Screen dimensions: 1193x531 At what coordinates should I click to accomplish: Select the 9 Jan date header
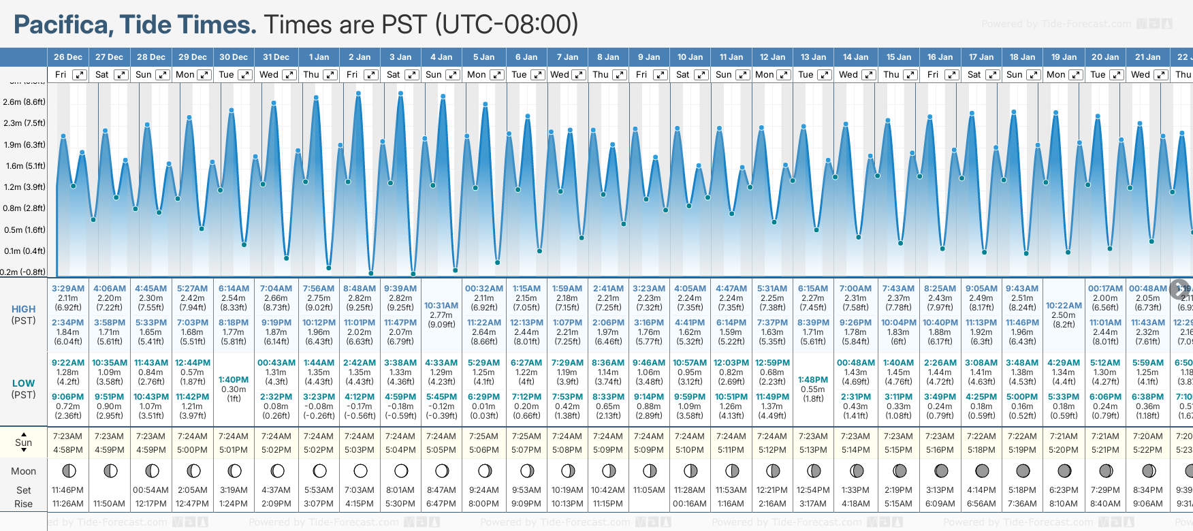click(649, 57)
